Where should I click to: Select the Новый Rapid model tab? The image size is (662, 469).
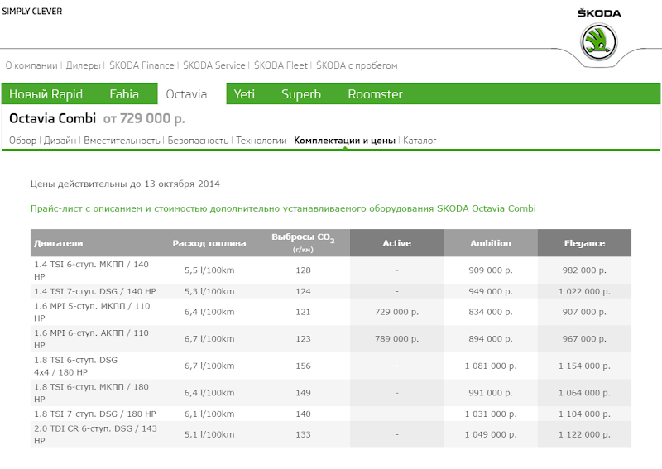click(46, 93)
